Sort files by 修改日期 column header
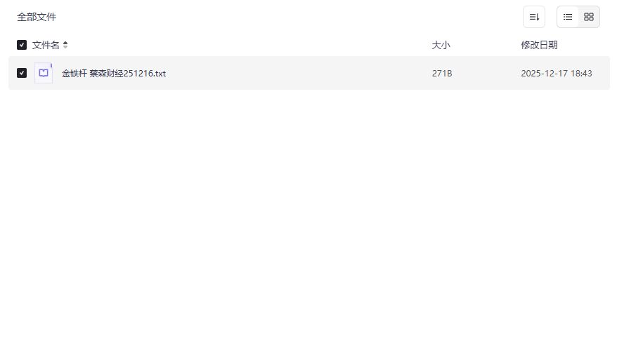This screenshot has height=364, width=617. pyautogui.click(x=539, y=45)
